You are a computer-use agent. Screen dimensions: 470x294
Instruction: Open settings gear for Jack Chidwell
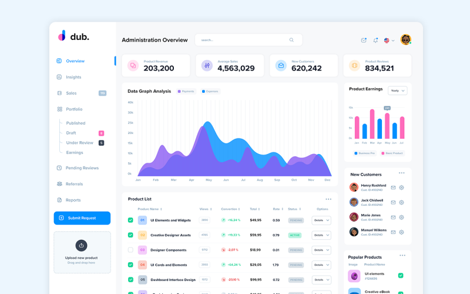pos(402,202)
